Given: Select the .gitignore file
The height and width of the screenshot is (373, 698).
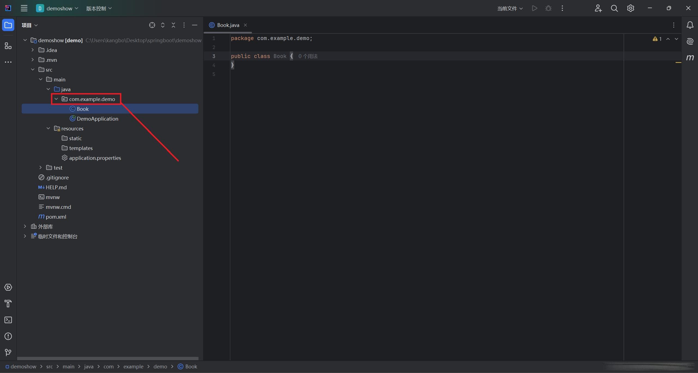Looking at the screenshot, I should [x=53, y=178].
